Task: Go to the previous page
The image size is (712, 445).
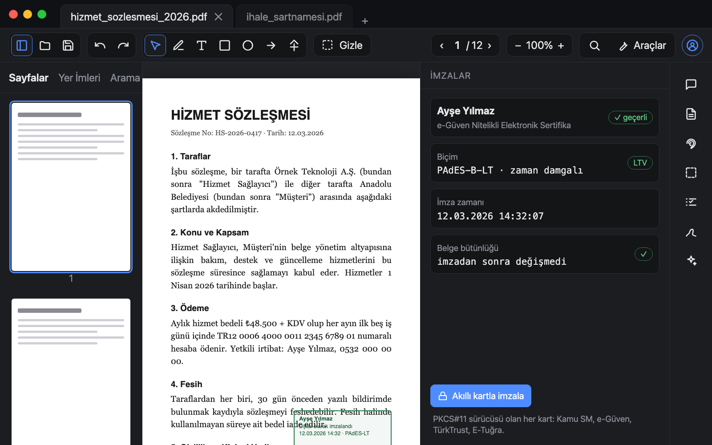Action: [442, 45]
